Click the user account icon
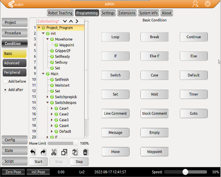The height and width of the screenshot is (177, 221). (x=195, y=4)
